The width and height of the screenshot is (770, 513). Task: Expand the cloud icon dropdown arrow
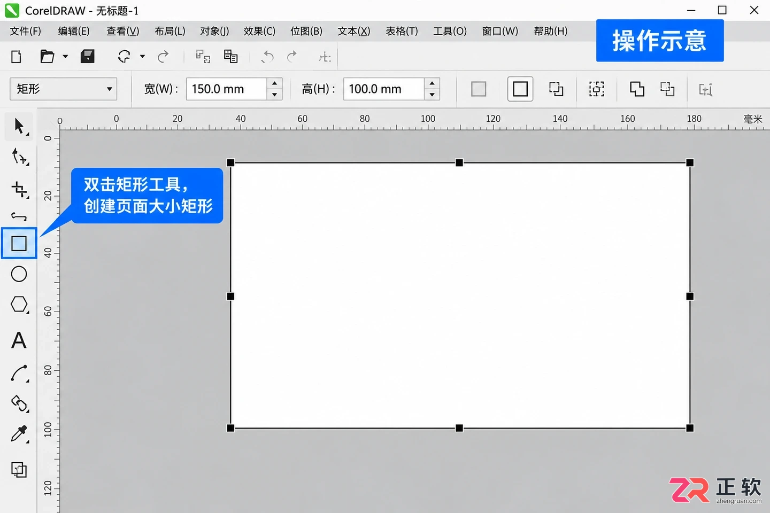(x=142, y=57)
